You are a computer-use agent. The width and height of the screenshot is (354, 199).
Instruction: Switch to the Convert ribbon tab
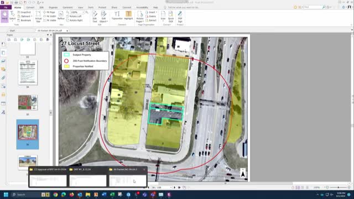(x=30, y=7)
